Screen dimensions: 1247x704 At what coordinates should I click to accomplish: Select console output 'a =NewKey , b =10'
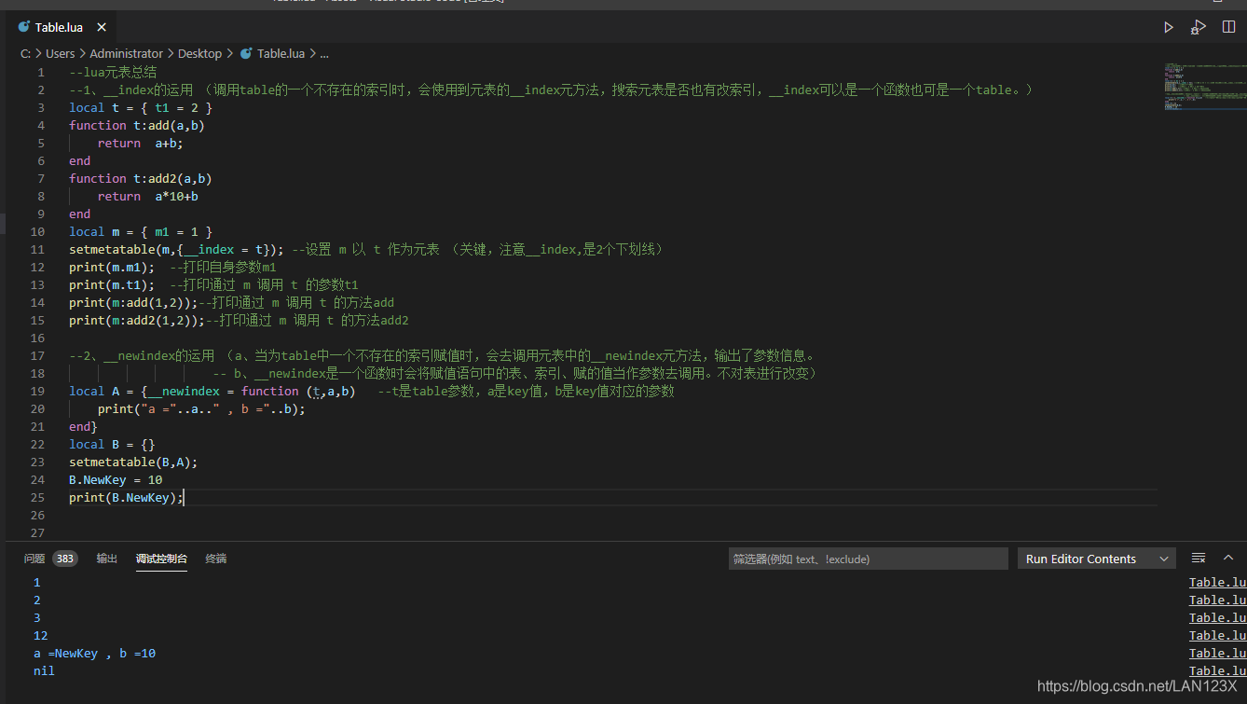[x=94, y=654]
